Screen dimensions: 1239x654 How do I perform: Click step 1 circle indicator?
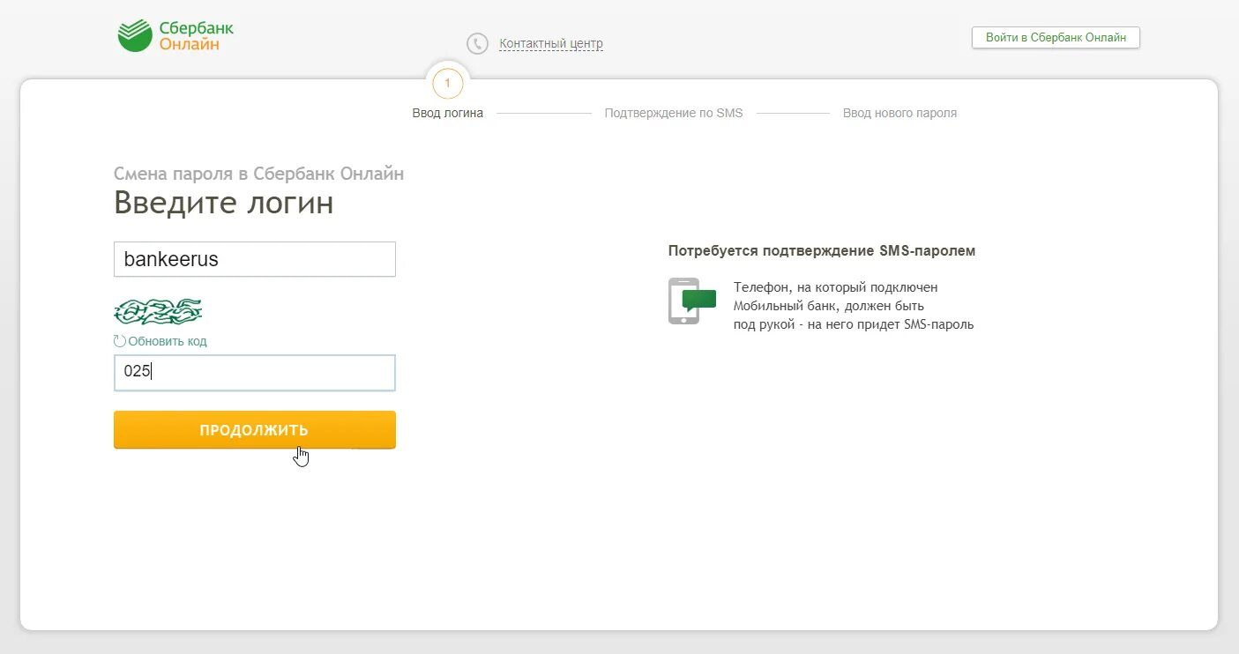pos(447,84)
